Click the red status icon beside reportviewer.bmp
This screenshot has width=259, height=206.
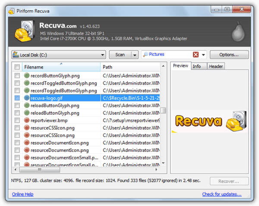(x=27, y=120)
